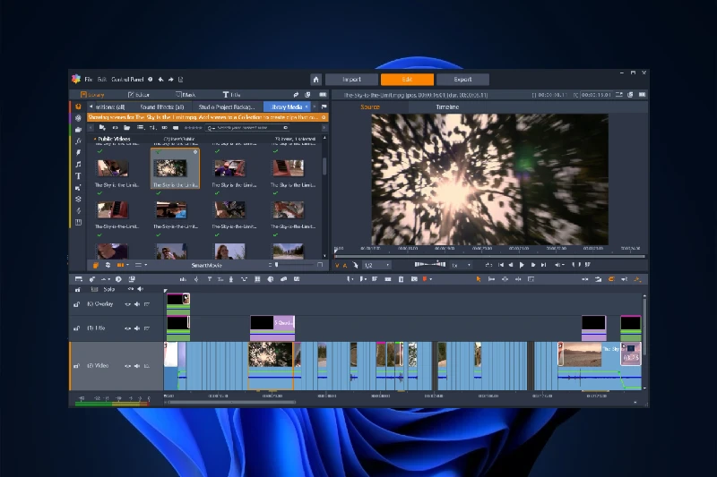Click the full-screen icon at the preview panel top-right
The image size is (717, 477).
tap(642, 95)
